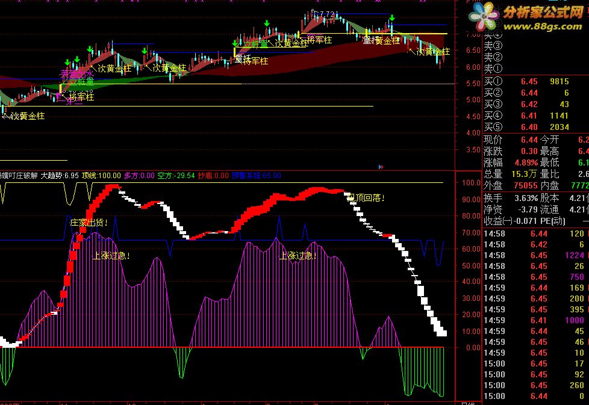Screen dimensions: 589x405
Task: Select the 多方:0.00 indicator value
Action: (139, 175)
